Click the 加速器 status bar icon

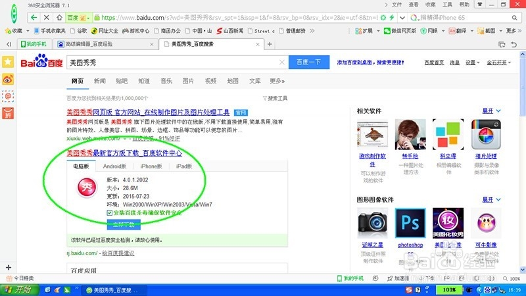398,278
